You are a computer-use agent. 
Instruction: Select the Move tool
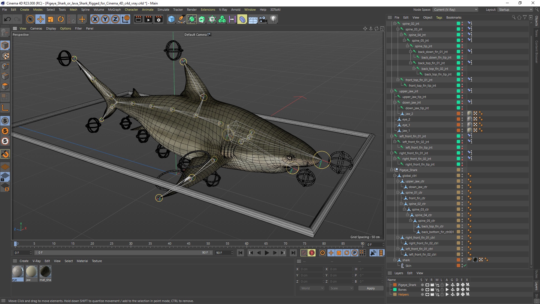pyautogui.click(x=40, y=19)
